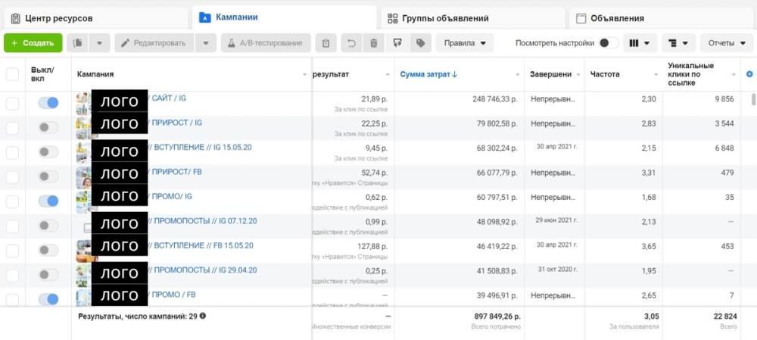Click the duplicate campaign icon
The height and width of the screenshot is (340, 757).
(77, 43)
